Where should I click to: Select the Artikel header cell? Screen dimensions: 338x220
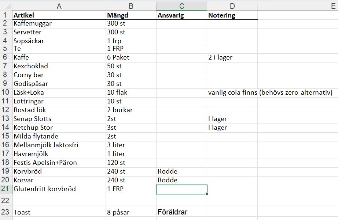(59, 15)
